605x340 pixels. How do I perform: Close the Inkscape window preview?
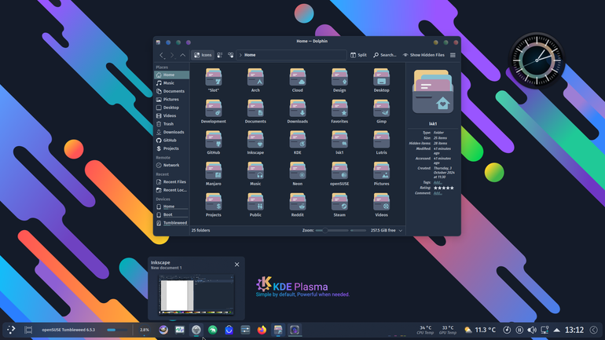[x=237, y=265]
